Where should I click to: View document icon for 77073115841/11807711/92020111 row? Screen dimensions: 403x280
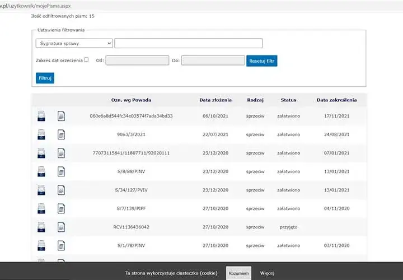61,153
